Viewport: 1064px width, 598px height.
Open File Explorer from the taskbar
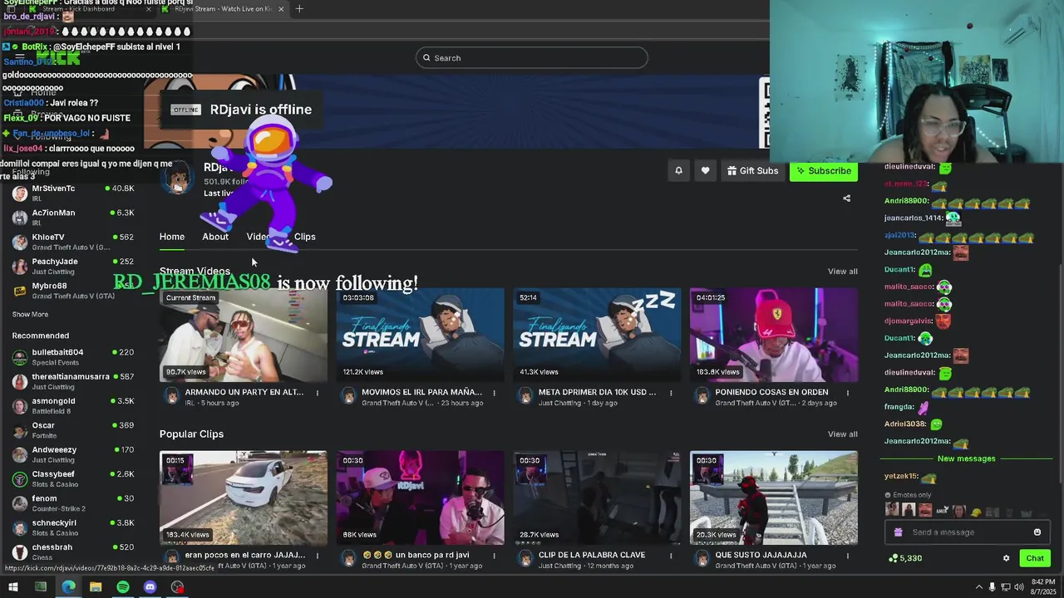96,587
